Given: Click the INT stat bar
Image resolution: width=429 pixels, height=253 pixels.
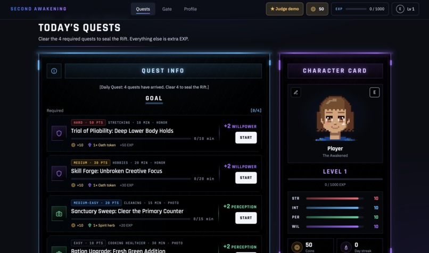Looking at the screenshot, I should click(x=335, y=208).
